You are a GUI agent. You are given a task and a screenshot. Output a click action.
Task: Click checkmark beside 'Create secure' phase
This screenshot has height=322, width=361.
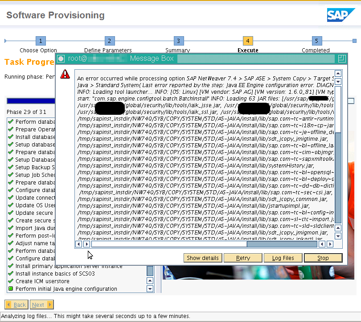point(11,220)
